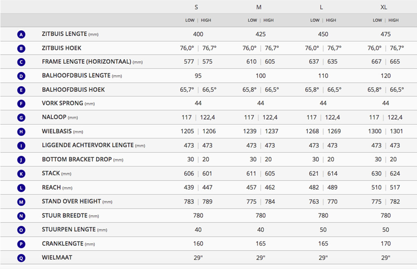Click the STUUR BREEDTE value 780 for M

[x=261, y=216]
